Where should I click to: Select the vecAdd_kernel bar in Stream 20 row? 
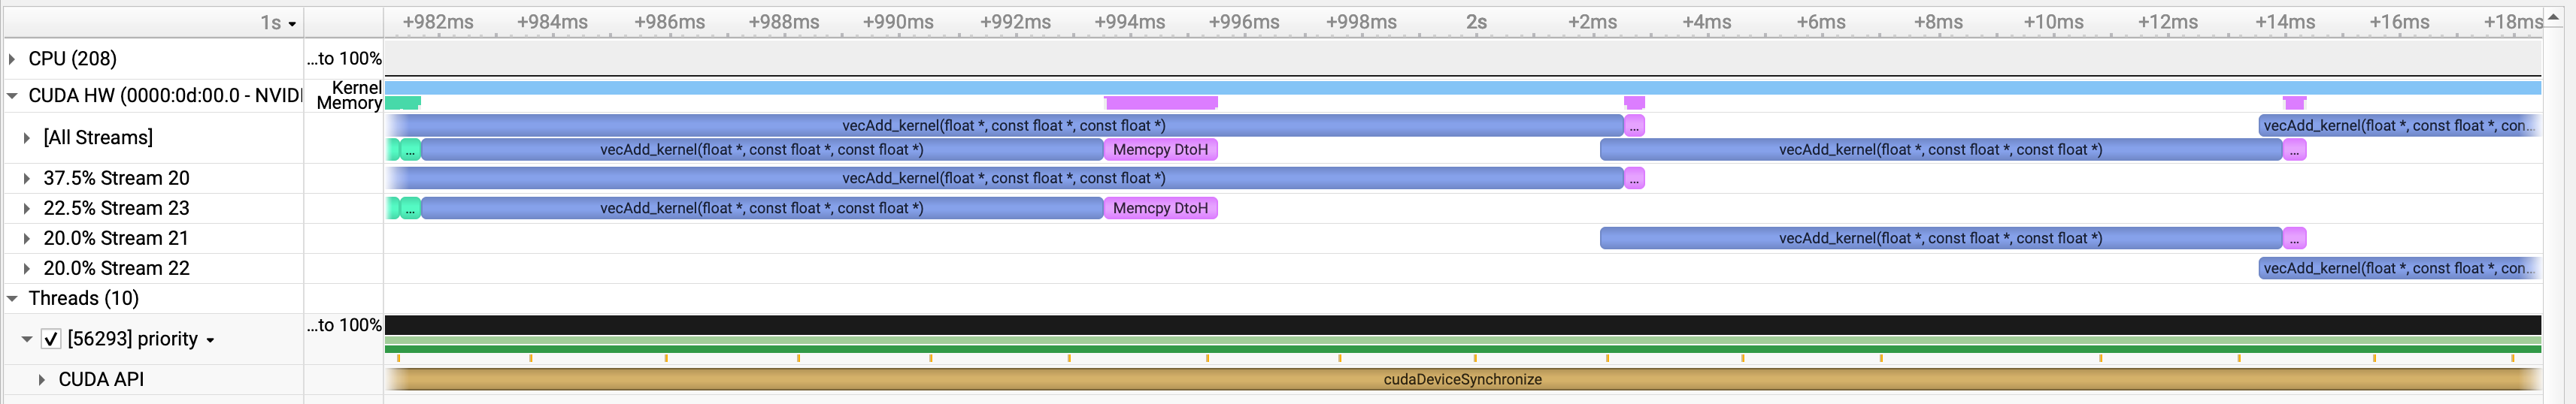pos(1003,179)
